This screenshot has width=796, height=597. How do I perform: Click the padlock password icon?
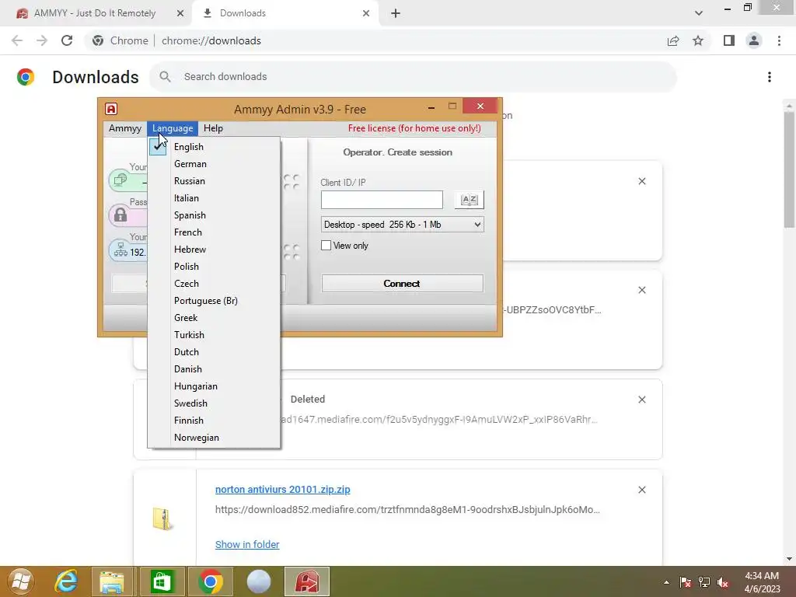tap(120, 215)
